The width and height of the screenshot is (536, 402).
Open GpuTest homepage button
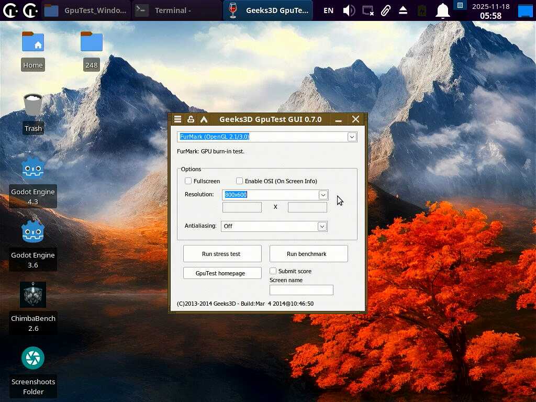tap(222, 273)
